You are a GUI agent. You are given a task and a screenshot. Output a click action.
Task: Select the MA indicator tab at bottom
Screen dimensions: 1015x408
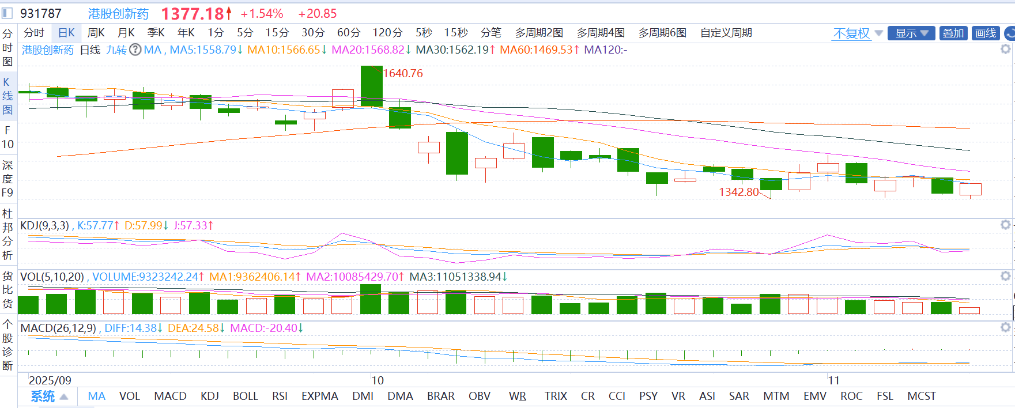(x=97, y=396)
